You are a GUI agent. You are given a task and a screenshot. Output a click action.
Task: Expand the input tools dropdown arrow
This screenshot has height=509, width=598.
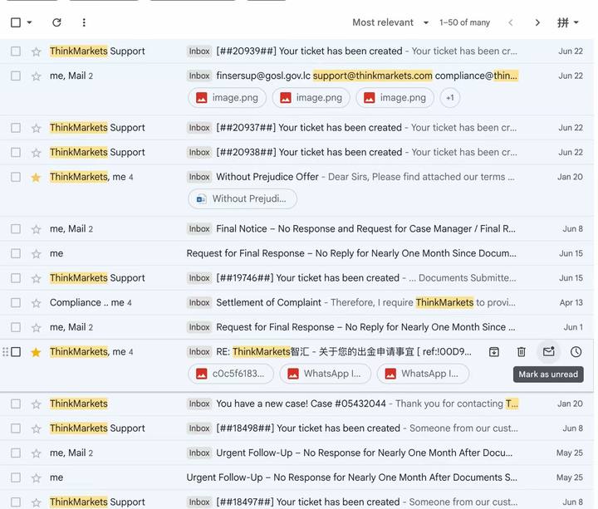(576, 22)
